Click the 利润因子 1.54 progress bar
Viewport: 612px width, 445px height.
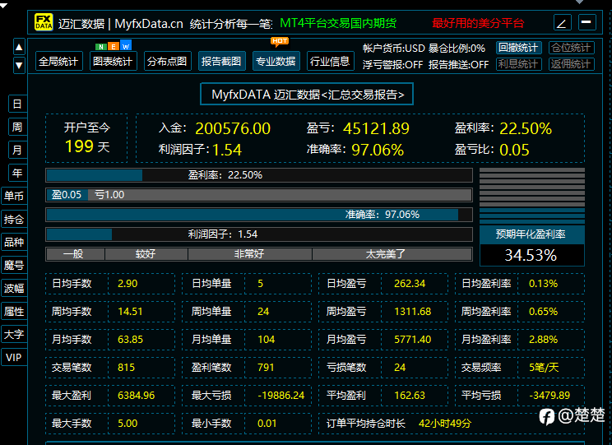pyautogui.click(x=259, y=234)
